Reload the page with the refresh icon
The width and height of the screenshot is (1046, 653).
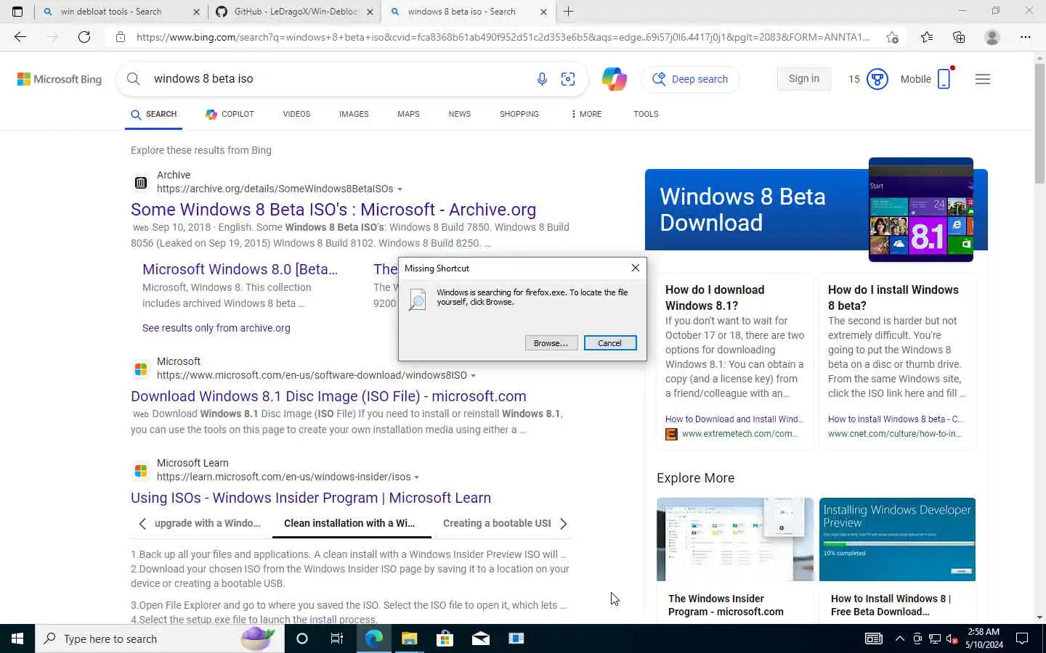tap(84, 37)
